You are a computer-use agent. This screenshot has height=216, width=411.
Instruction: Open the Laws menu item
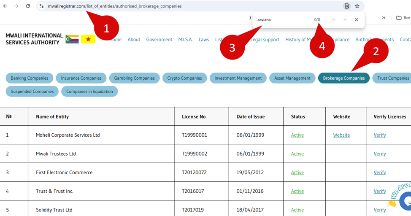(x=204, y=40)
